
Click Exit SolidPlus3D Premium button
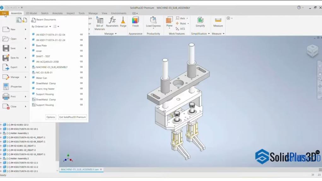click(73, 117)
